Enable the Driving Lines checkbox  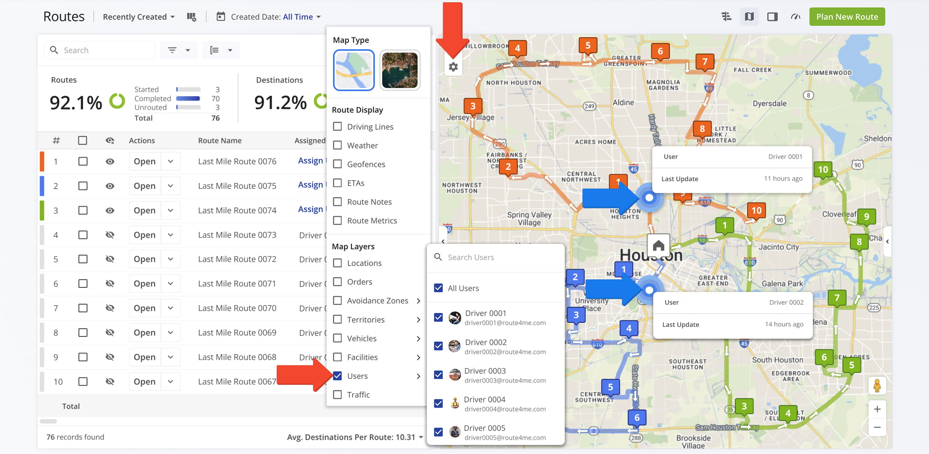337,127
